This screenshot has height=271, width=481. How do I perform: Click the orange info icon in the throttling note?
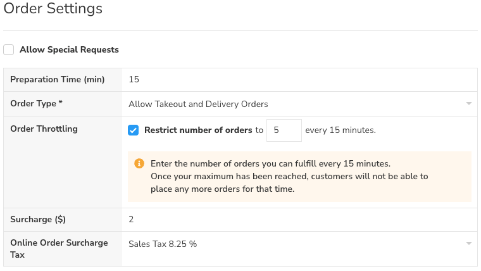[x=139, y=163]
